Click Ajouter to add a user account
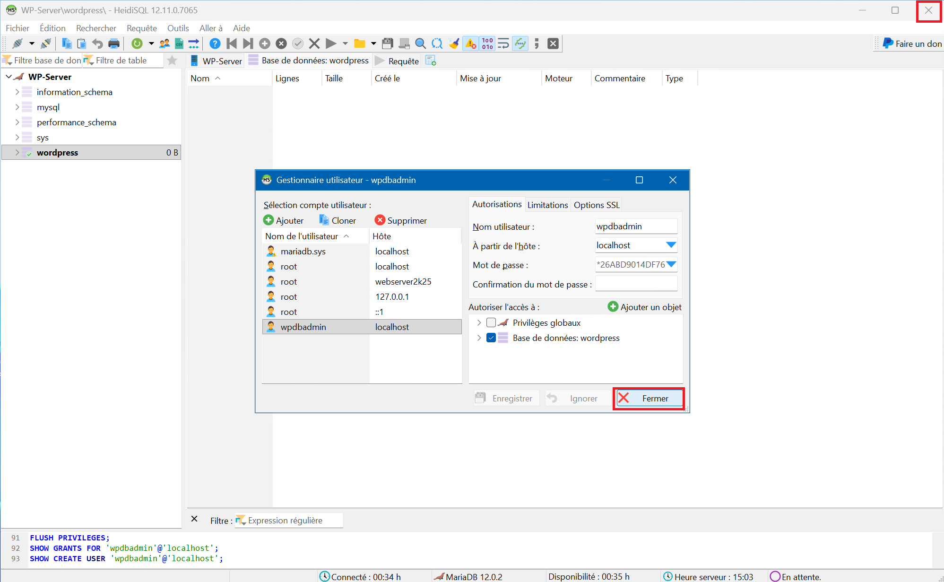Image resolution: width=944 pixels, height=582 pixels. [x=284, y=220]
